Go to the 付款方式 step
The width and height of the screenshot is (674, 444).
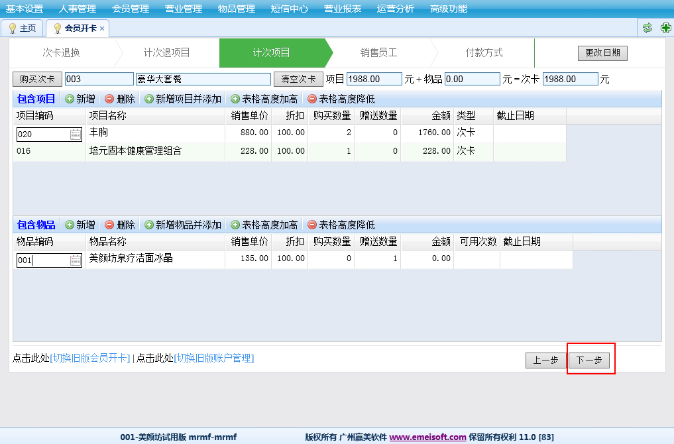484,53
